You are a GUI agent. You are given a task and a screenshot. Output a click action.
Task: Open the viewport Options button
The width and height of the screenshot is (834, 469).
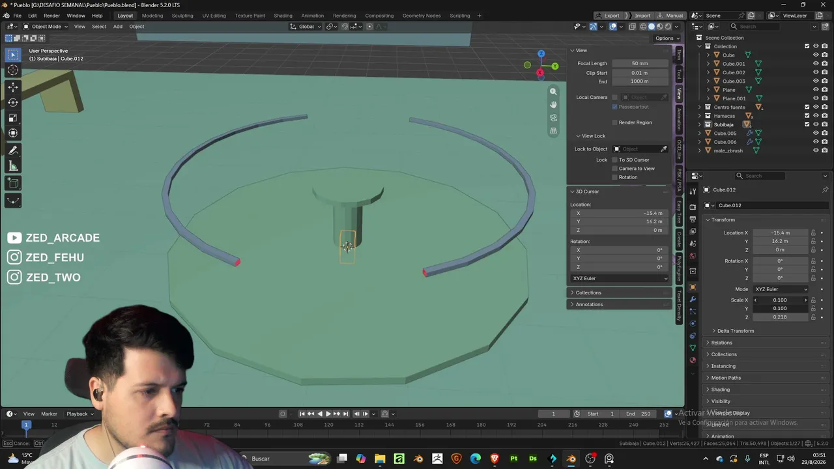(667, 38)
